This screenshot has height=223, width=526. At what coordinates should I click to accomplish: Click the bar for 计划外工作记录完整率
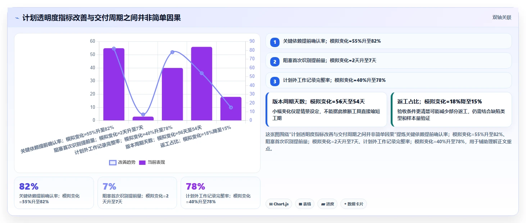click(x=172, y=94)
